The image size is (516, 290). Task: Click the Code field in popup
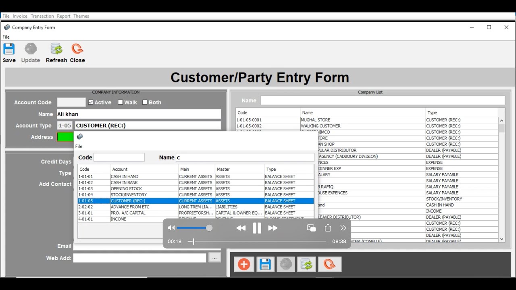coord(119,157)
